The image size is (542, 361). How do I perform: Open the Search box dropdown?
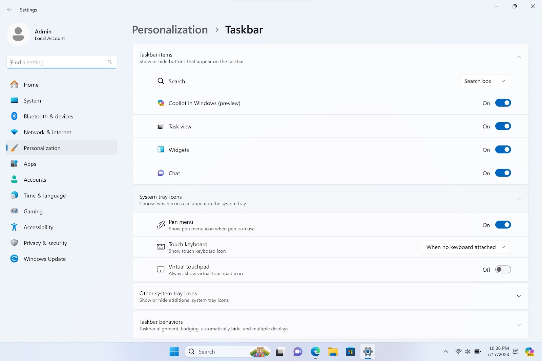[485, 81]
